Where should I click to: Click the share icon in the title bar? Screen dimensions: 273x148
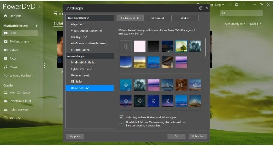click(230, 5)
